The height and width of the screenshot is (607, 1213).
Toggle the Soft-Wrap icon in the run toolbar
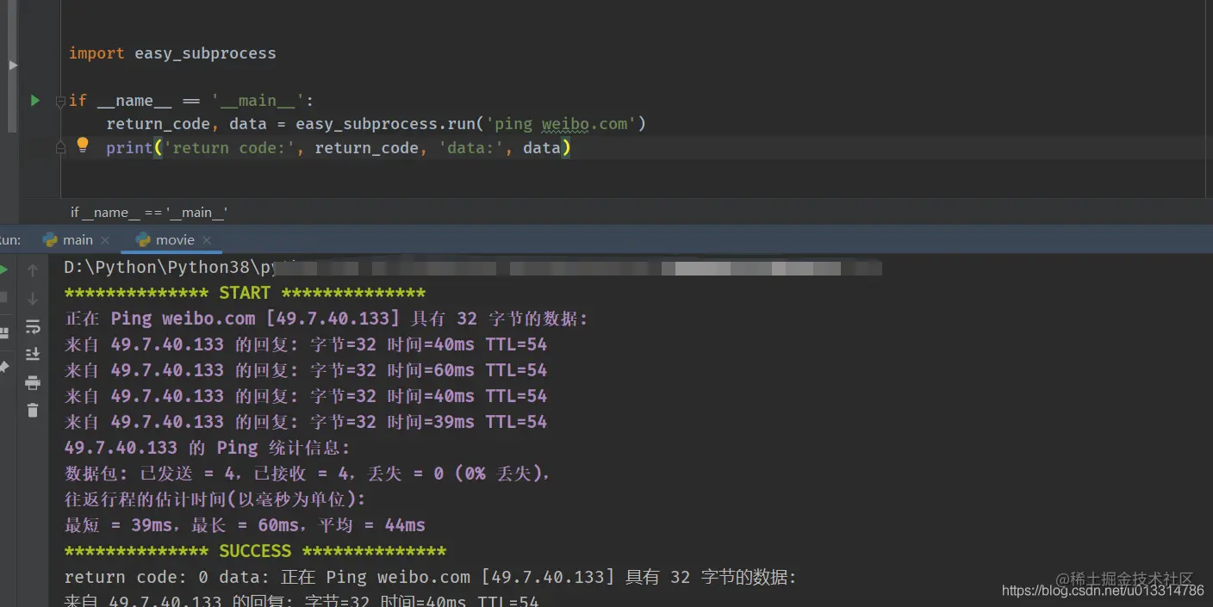pos(33,326)
